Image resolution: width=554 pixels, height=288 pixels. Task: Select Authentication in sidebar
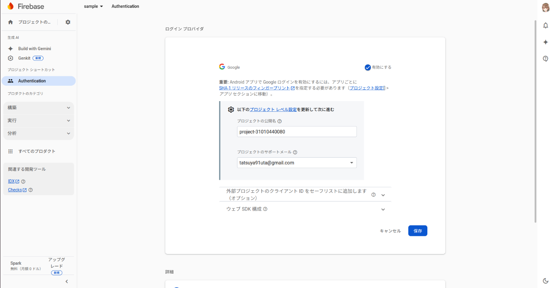[38, 81]
